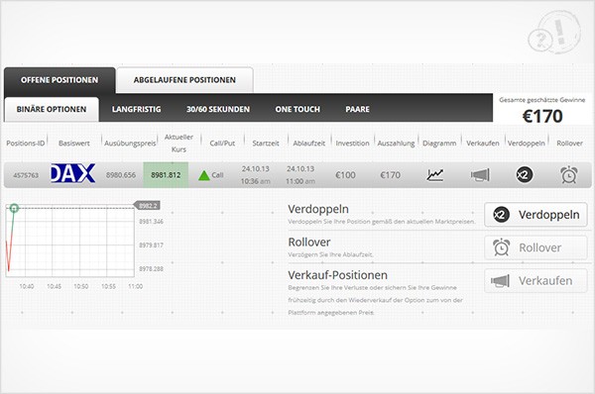Click the 10:50 chart time label
Viewport: 595px width, 394px height.
pos(81,286)
